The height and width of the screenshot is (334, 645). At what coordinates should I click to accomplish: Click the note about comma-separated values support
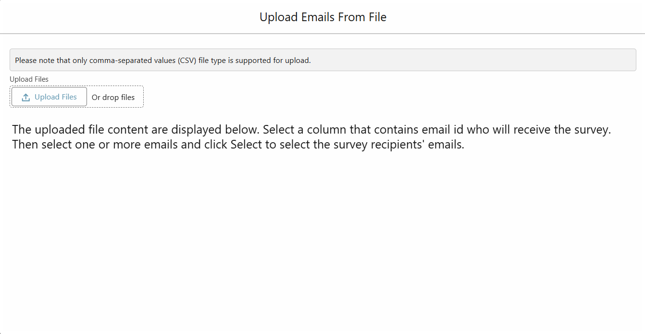coord(163,60)
